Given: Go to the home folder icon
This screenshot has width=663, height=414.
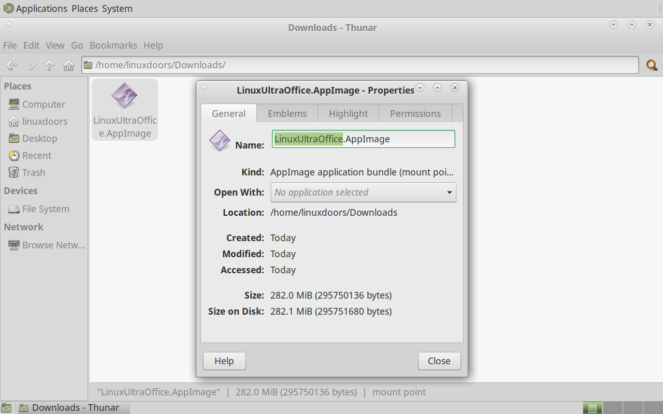Looking at the screenshot, I should point(68,65).
